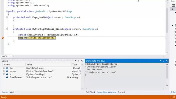Screen dimensions: 176x99
Task: Toggle auto-hide pushpin on Immediate Window
Action: coord(164,61)
